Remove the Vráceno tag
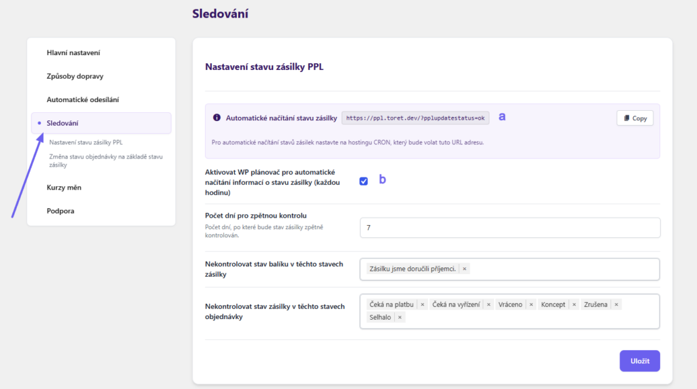697x389 pixels. click(531, 305)
